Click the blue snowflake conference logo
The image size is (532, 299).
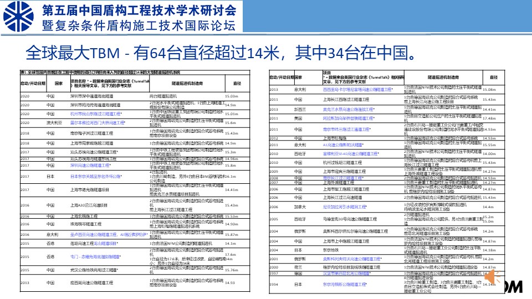18,16
